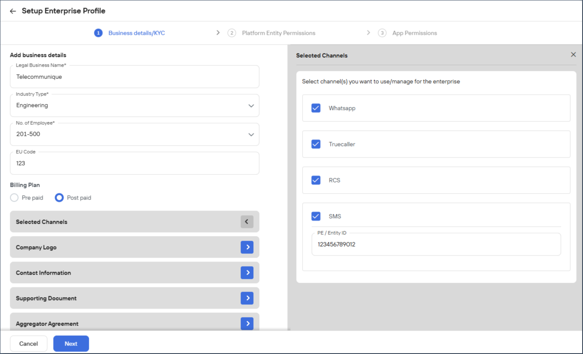The image size is (583, 354).
Task: Go to App Permissions step
Action: pyautogui.click(x=414, y=33)
